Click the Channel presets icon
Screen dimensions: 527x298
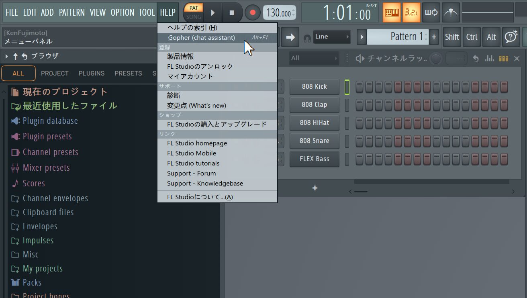(15, 152)
